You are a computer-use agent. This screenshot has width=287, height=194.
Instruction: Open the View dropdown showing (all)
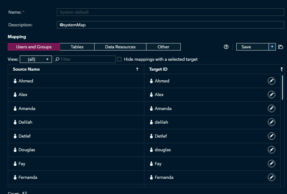[x=36, y=59]
